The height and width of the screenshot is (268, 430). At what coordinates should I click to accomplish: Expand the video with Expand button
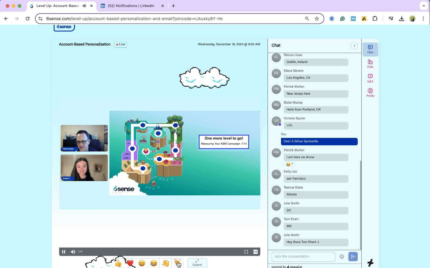197,263
